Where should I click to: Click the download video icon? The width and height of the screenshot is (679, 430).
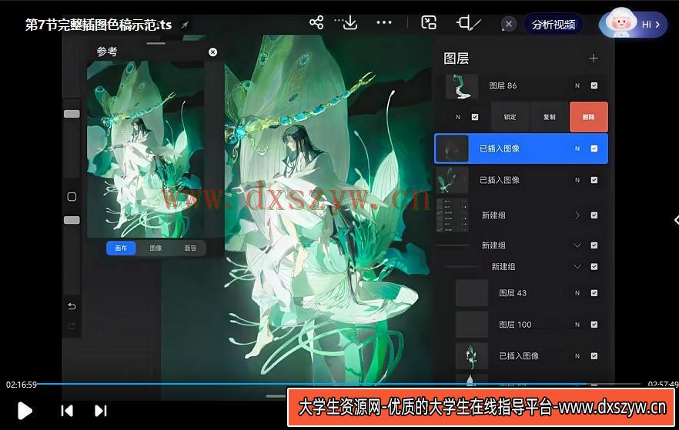click(349, 22)
